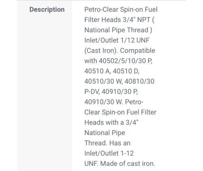This screenshot has height=171, width=203.
Task: Click the text 'Petro-Clear Spin-on Fuel'
Action: [121, 10]
